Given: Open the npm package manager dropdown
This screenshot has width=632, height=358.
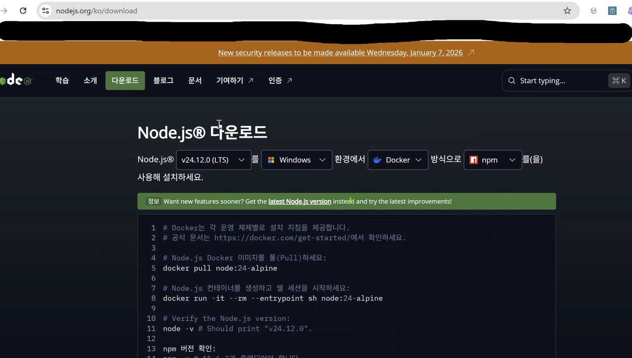Looking at the screenshot, I should 492,160.
